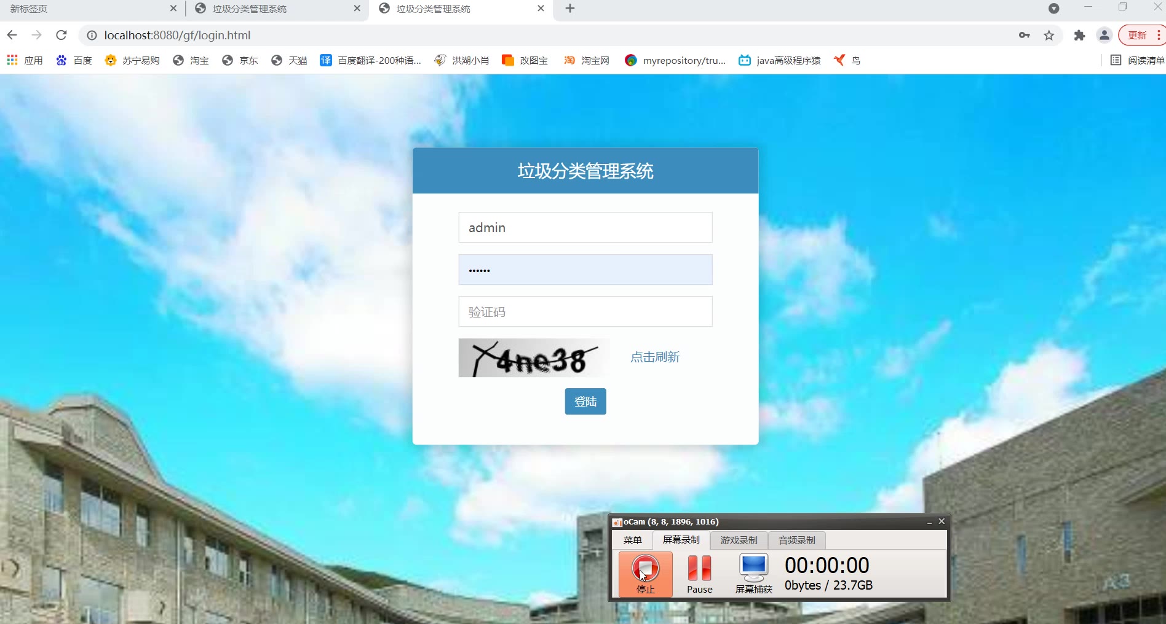This screenshot has height=624, width=1166.
Task: Open the 百度 bookmark
Action: click(x=74, y=60)
